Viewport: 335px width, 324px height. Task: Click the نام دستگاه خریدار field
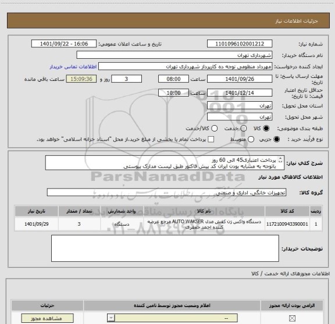[x=174, y=55]
